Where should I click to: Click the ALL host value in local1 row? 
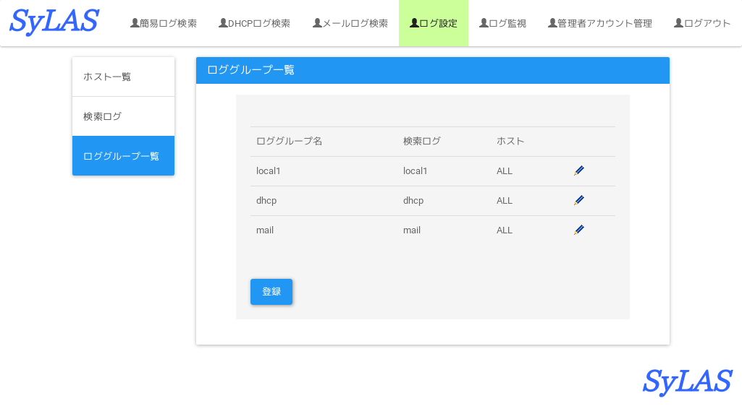coord(505,171)
